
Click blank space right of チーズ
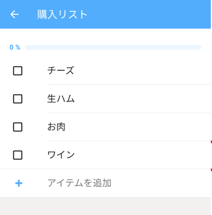[143, 71]
